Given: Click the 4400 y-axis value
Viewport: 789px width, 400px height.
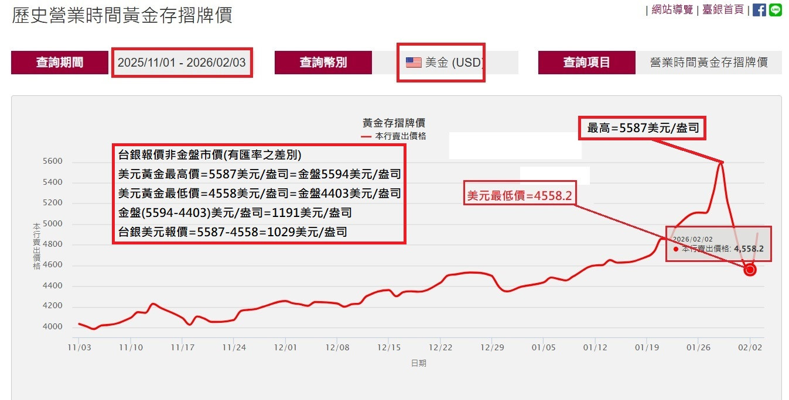Looking at the screenshot, I should (x=52, y=286).
